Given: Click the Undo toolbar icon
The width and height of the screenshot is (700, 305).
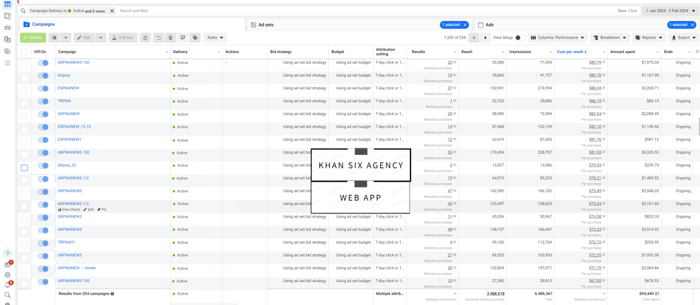Looking at the screenshot, I should (x=158, y=38).
